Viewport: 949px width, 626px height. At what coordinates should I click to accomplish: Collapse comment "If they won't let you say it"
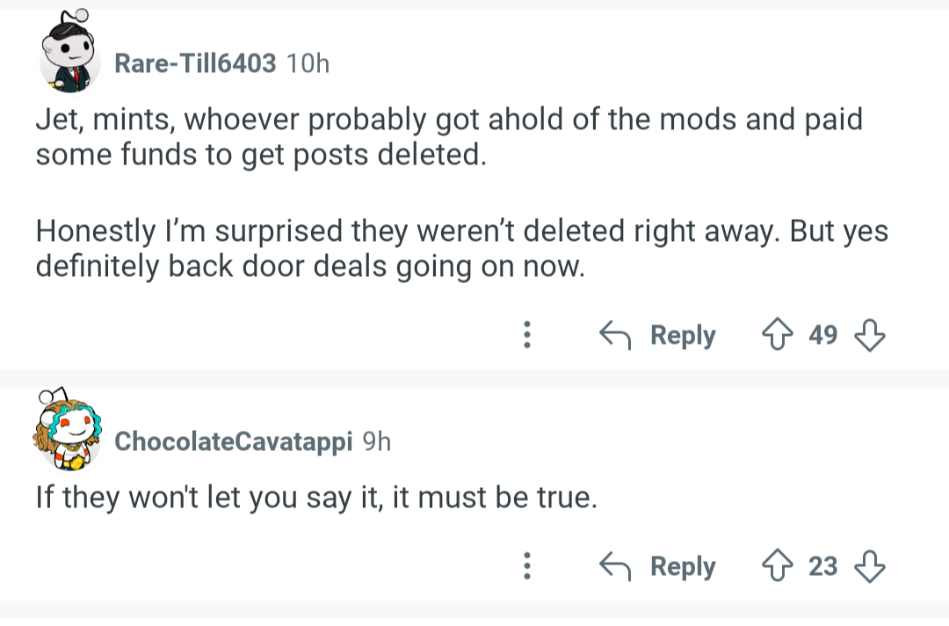click(316, 499)
